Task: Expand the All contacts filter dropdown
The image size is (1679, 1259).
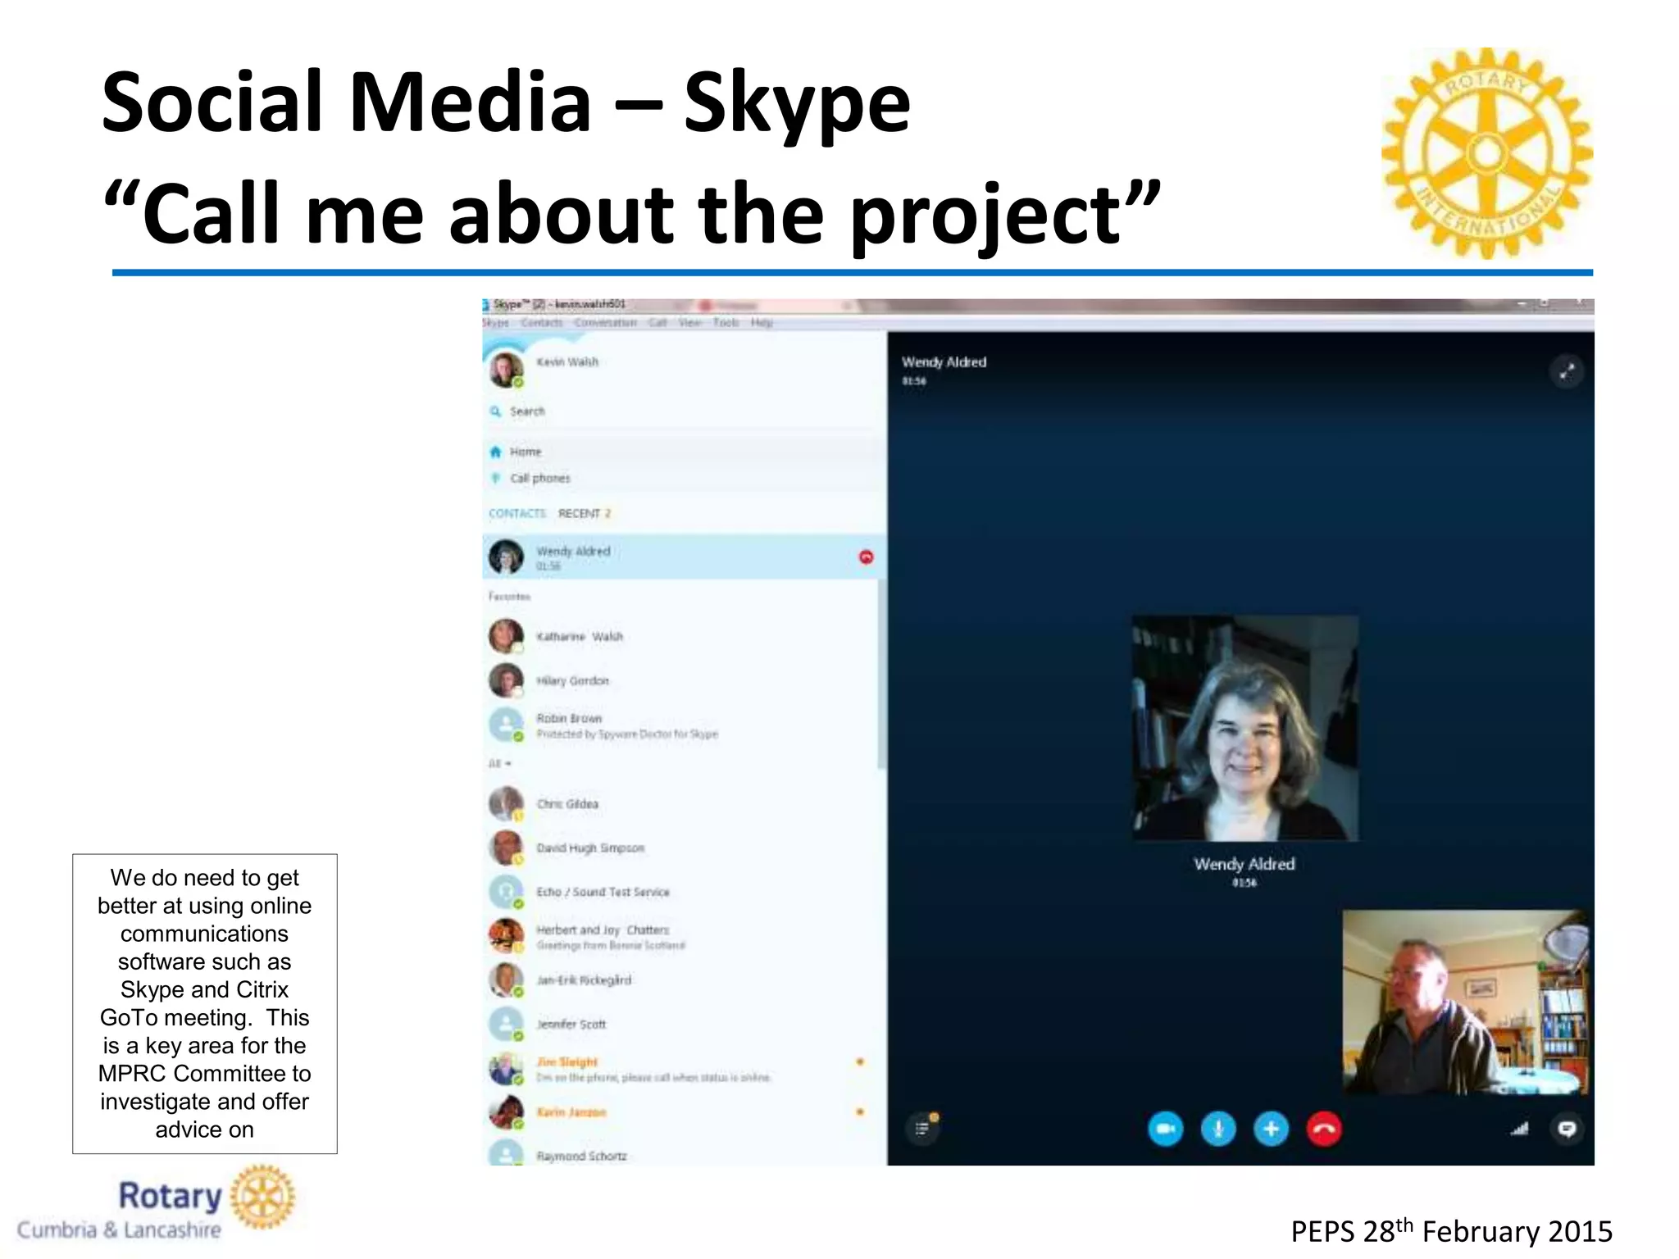Action: (x=499, y=764)
